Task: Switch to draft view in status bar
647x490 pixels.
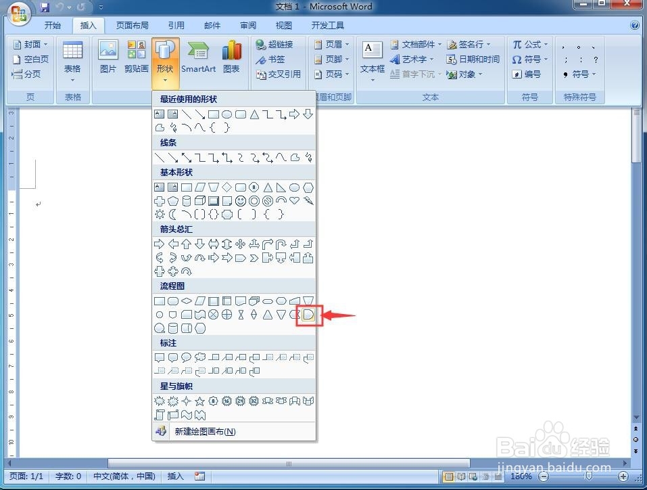Action: click(498, 476)
